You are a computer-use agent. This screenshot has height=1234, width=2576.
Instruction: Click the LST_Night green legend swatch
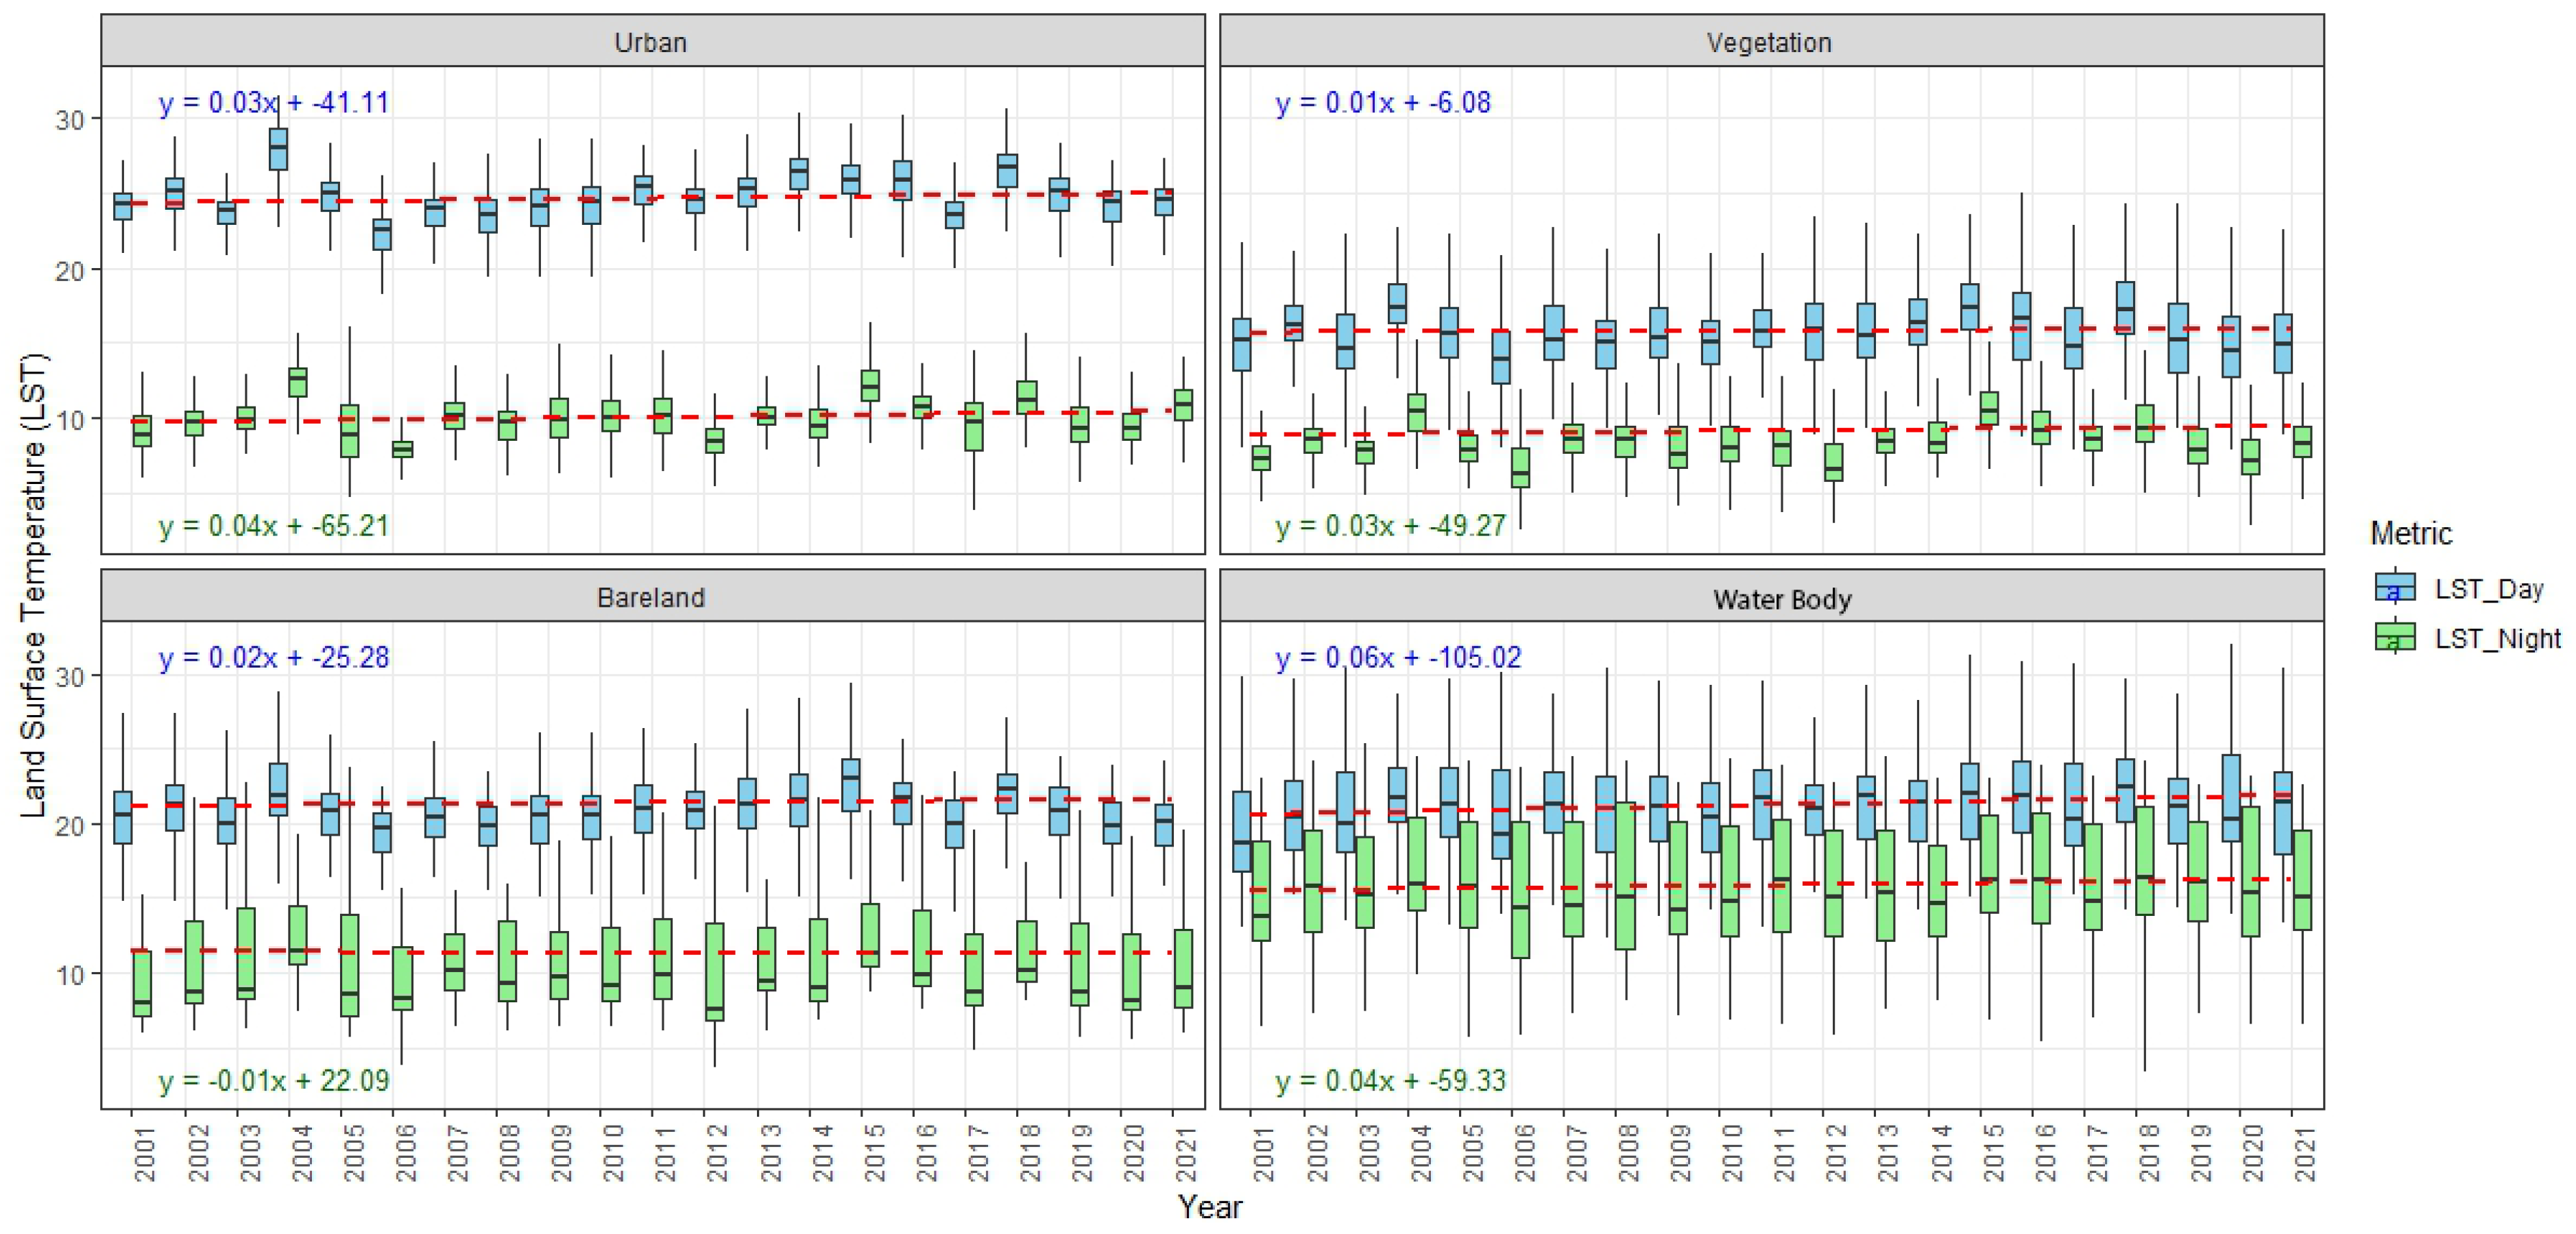2394,637
